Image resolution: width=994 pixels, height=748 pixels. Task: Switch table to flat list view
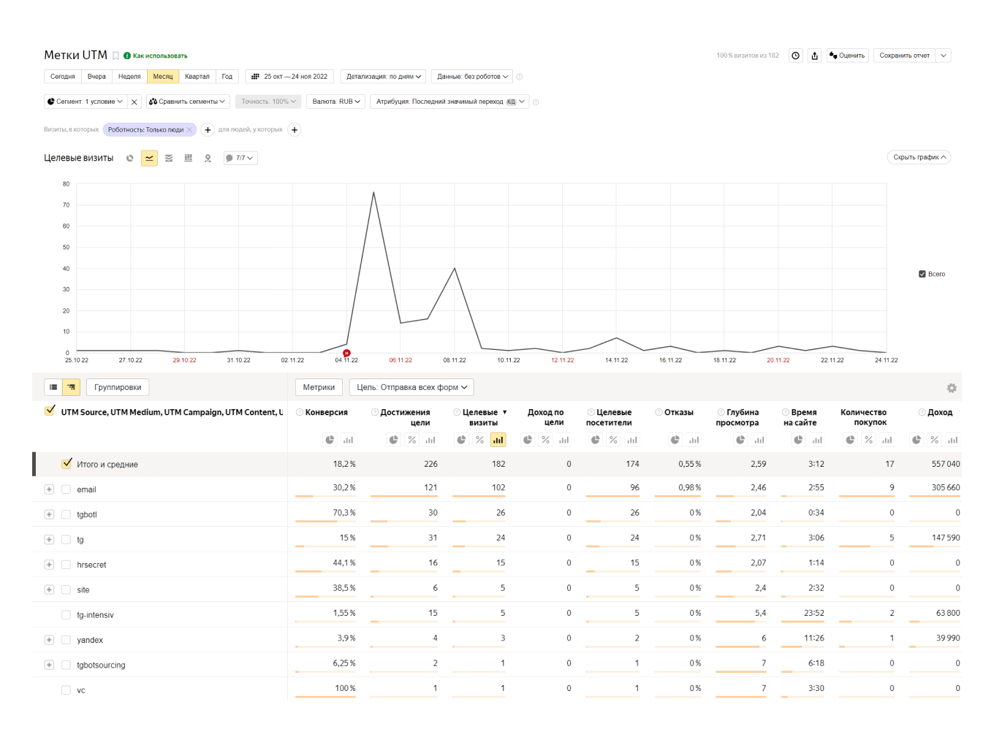coord(53,387)
